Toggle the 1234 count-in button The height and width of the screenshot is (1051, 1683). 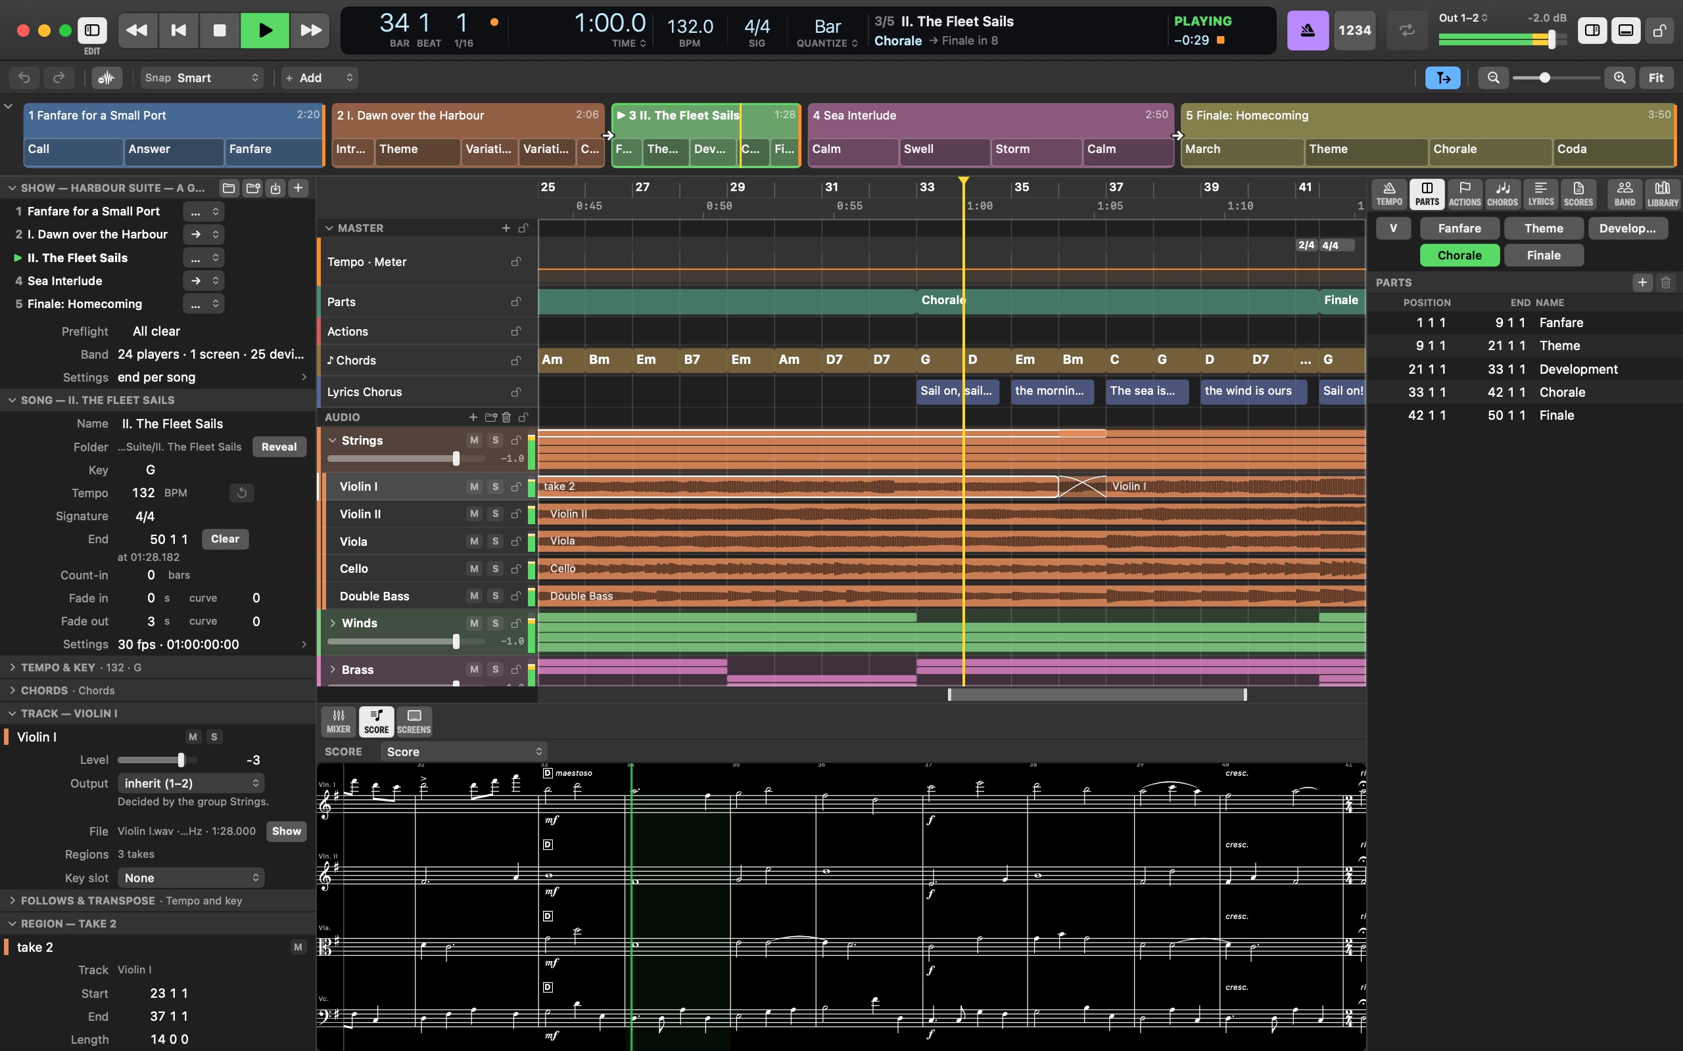pos(1354,30)
